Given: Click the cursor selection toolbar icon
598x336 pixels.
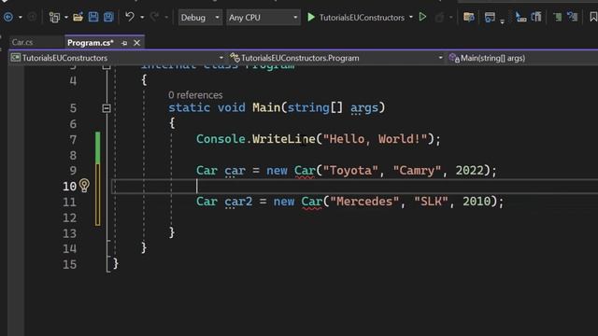Looking at the screenshot, I should tap(520, 17).
